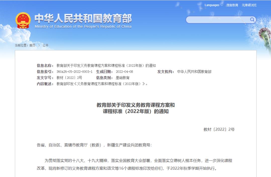Viewport: 271px width, 177px height.
Task: Open the 无障碍浏览 accessibility link
Action: click(x=249, y=5)
